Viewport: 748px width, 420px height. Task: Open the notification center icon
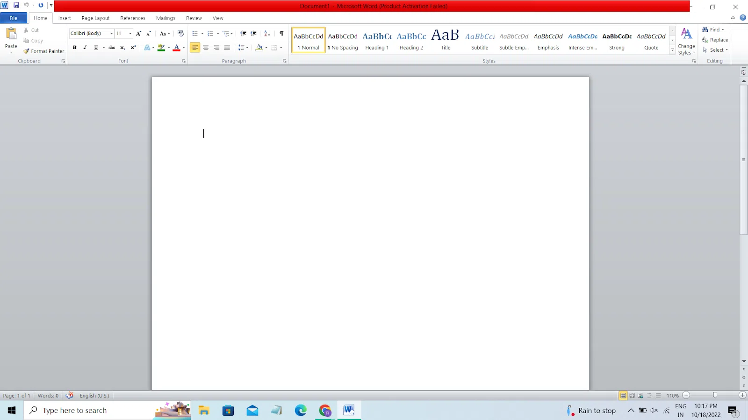733,411
